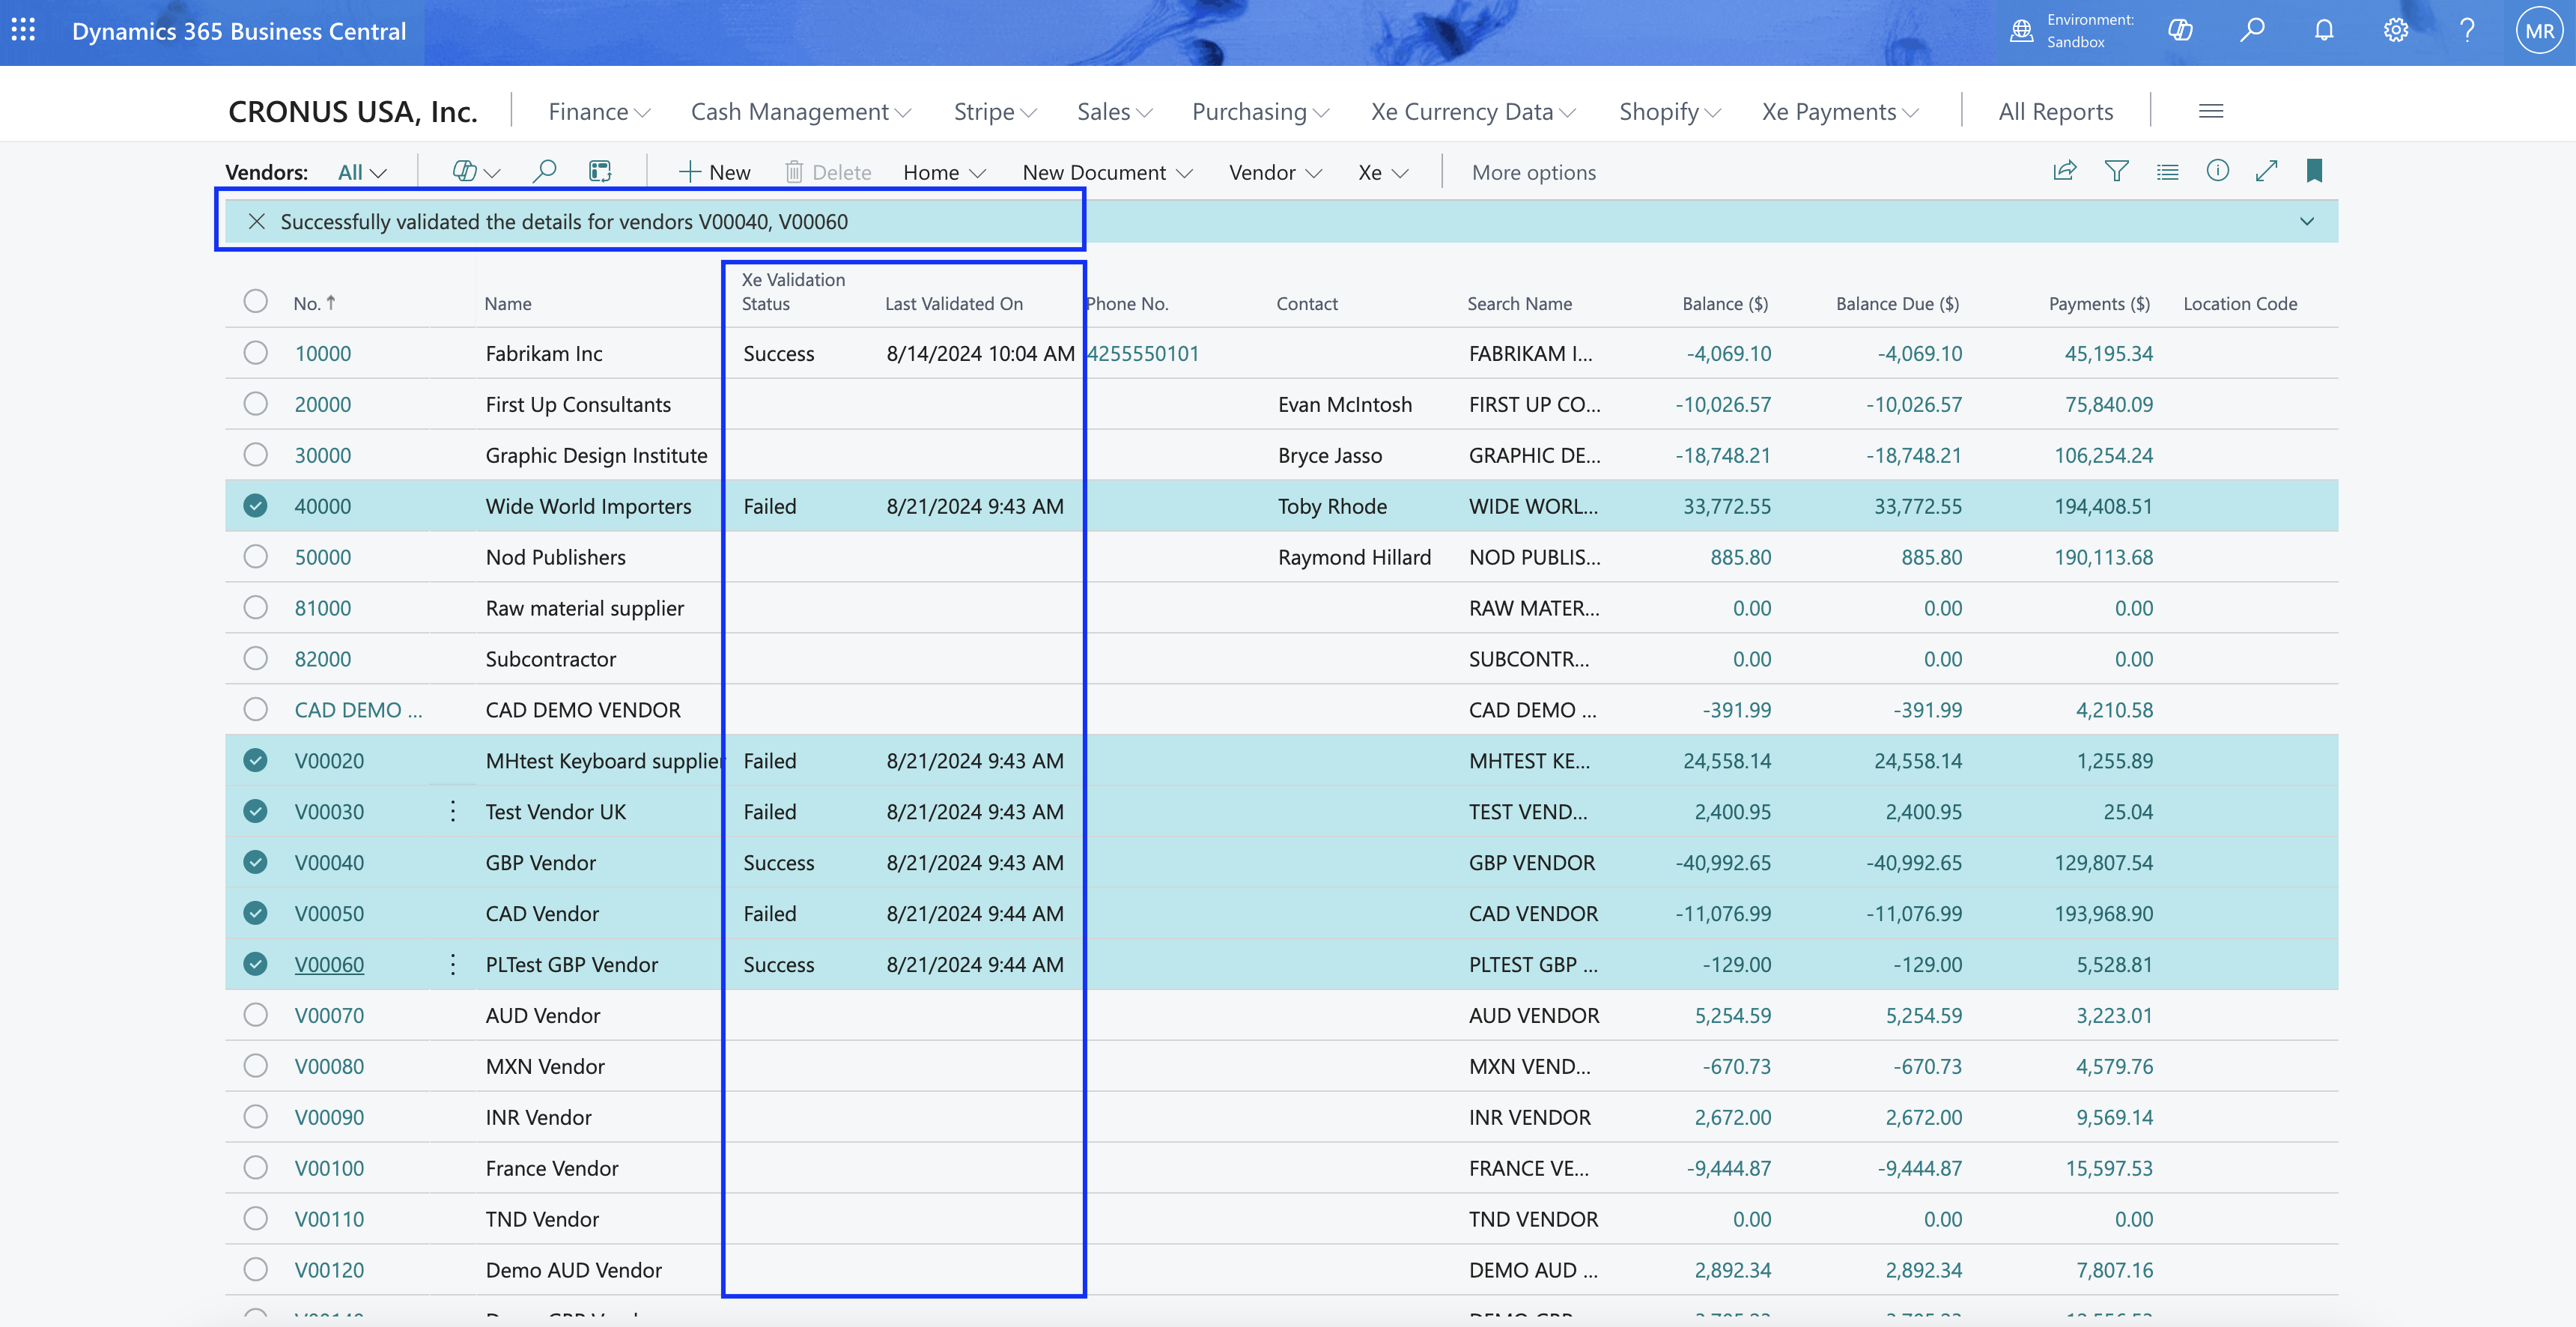Open the Purchasing menu

click(1259, 112)
